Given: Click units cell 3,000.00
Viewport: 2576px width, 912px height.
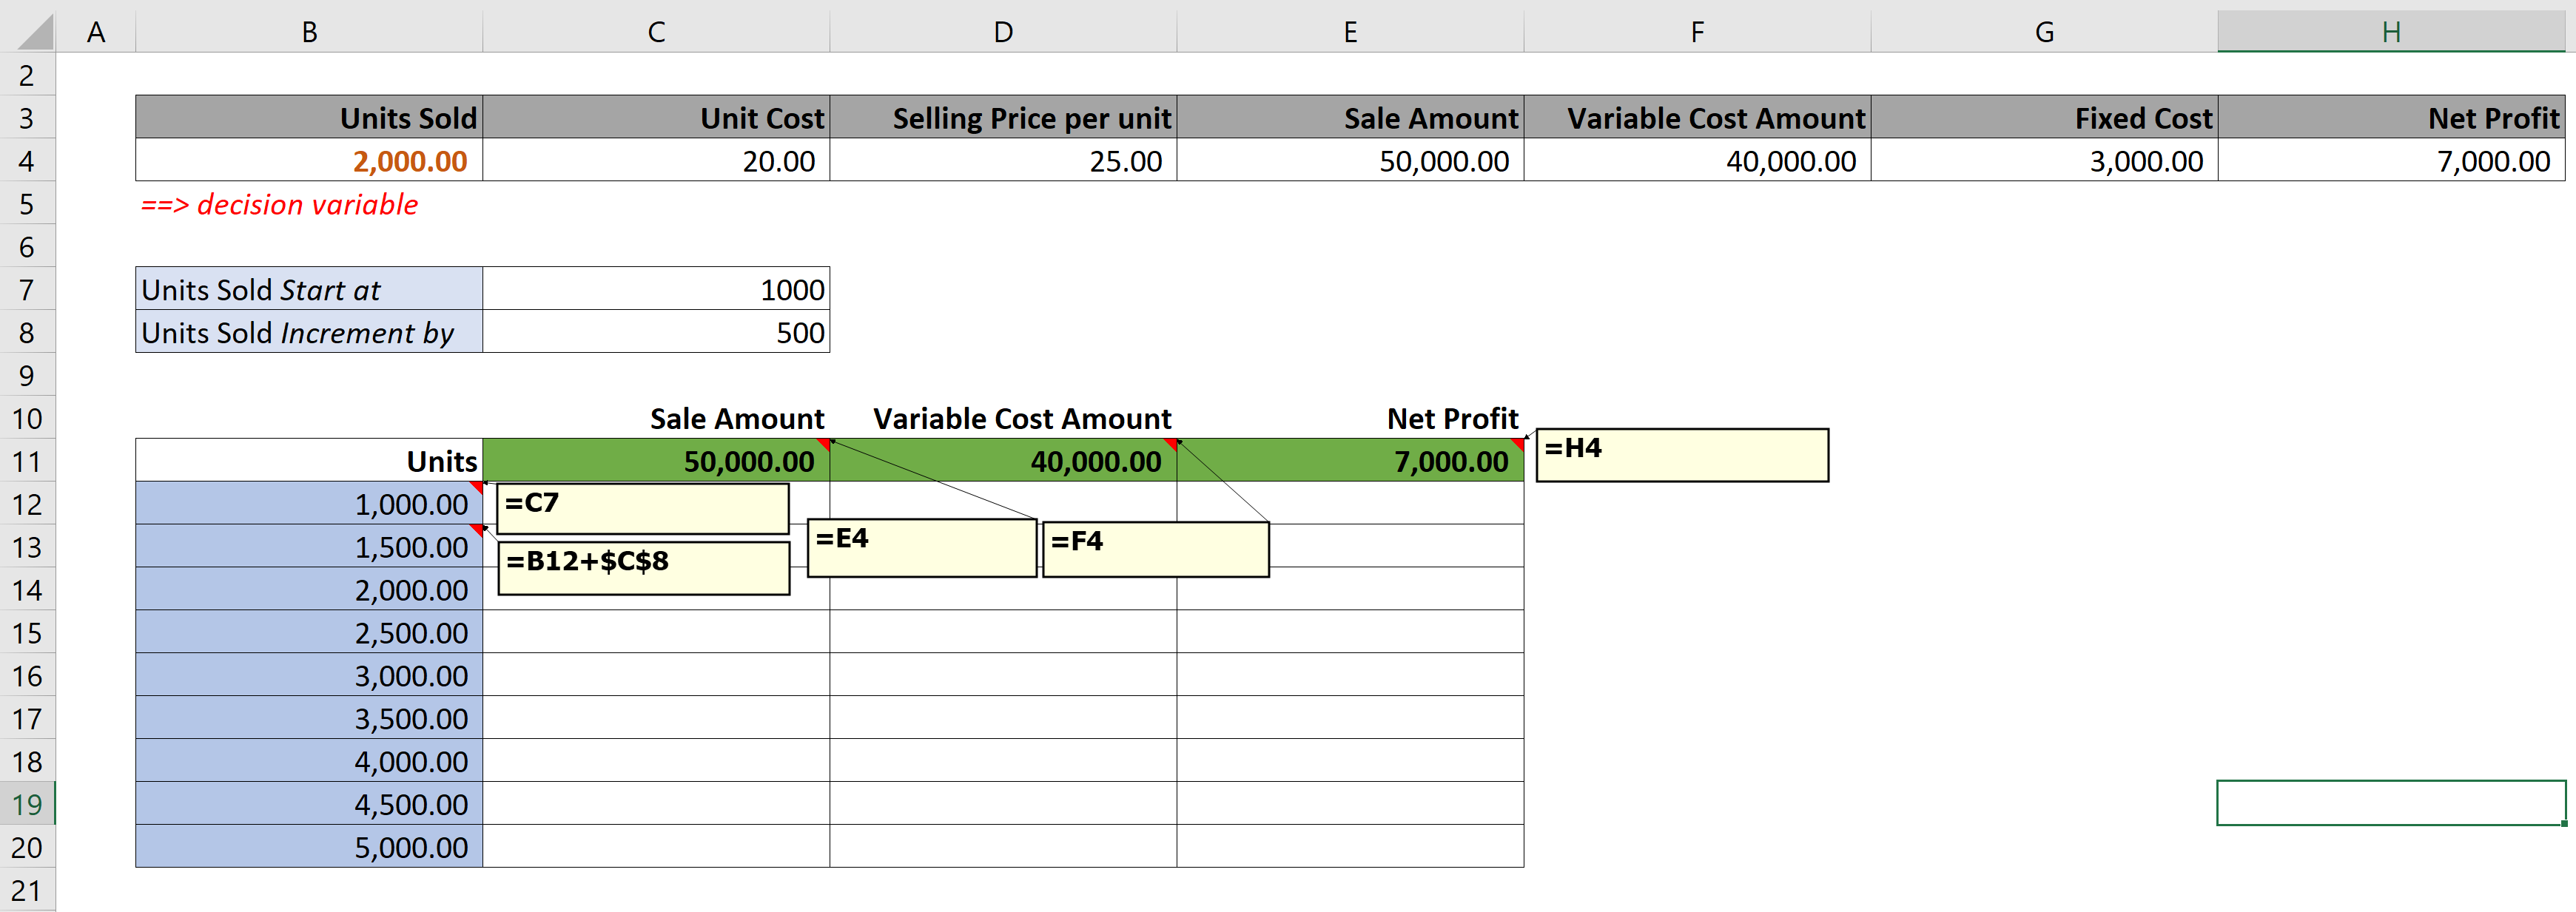Looking at the screenshot, I should [309, 675].
